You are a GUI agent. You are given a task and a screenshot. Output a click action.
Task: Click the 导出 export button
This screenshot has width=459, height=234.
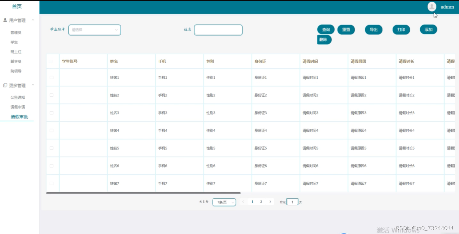374,29
